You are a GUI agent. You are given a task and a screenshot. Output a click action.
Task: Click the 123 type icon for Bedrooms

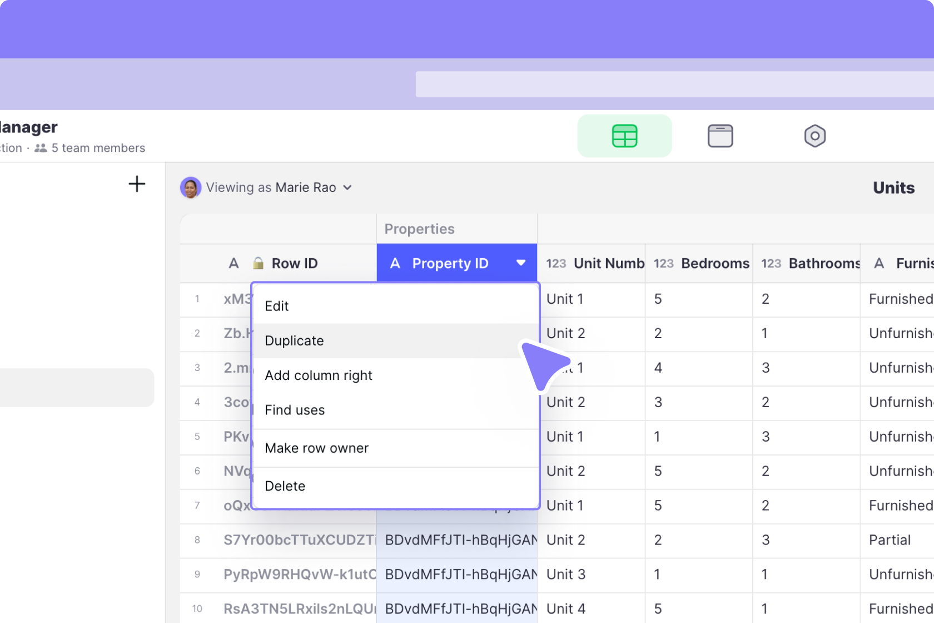(x=663, y=263)
